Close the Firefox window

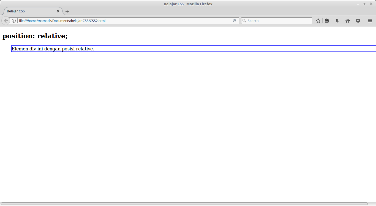click(371, 4)
